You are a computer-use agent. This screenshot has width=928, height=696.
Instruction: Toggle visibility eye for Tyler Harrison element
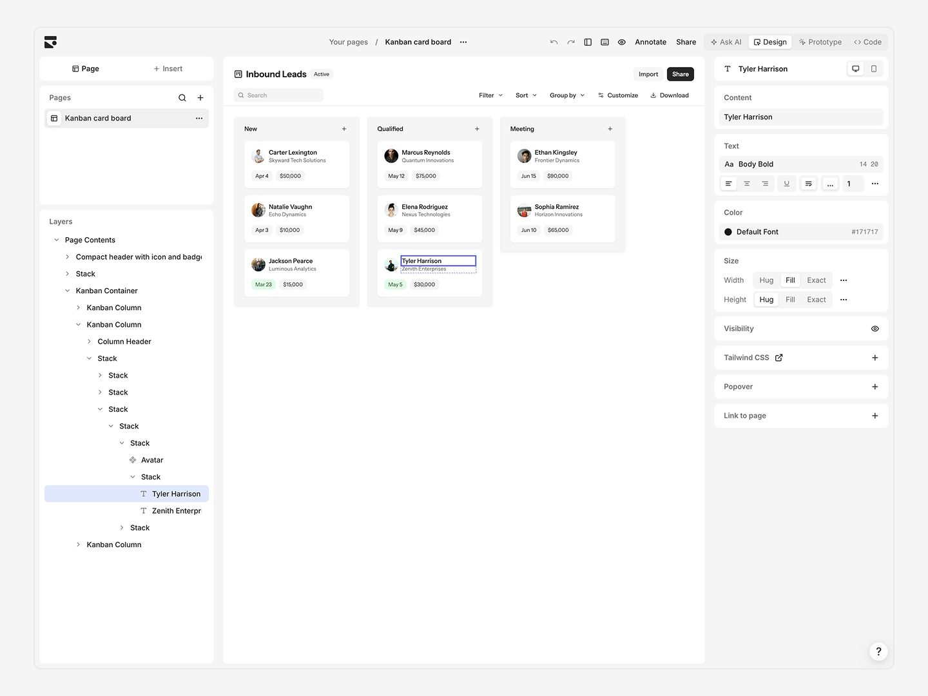point(875,329)
